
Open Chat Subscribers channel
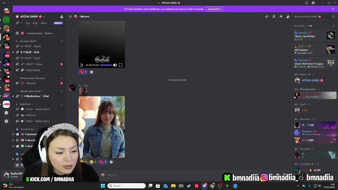(x=39, y=109)
